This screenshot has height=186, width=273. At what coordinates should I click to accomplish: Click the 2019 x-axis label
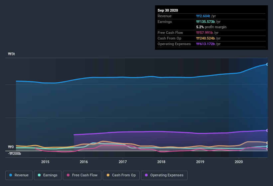tap(200, 162)
